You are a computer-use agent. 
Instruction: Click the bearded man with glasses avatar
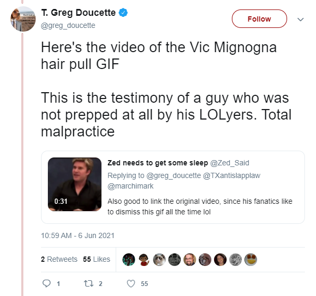click(x=190, y=260)
